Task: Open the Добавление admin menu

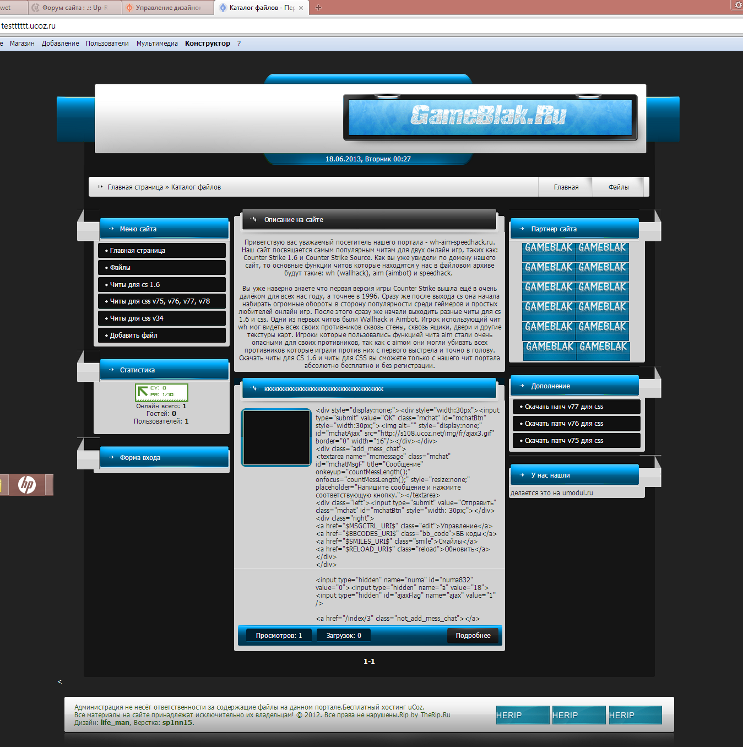Action: (x=60, y=44)
